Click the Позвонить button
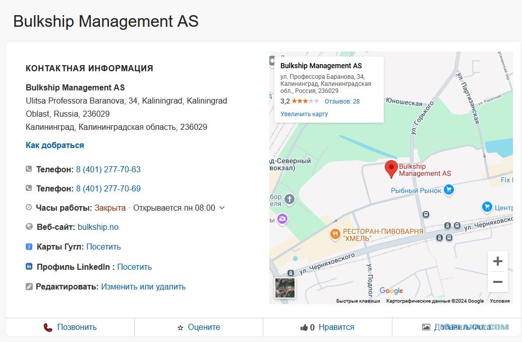 coord(70,327)
